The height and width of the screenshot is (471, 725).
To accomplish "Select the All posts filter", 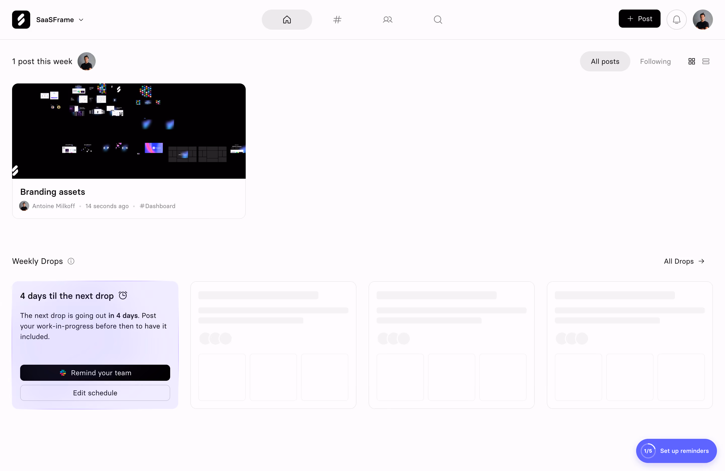I will pos(605,61).
